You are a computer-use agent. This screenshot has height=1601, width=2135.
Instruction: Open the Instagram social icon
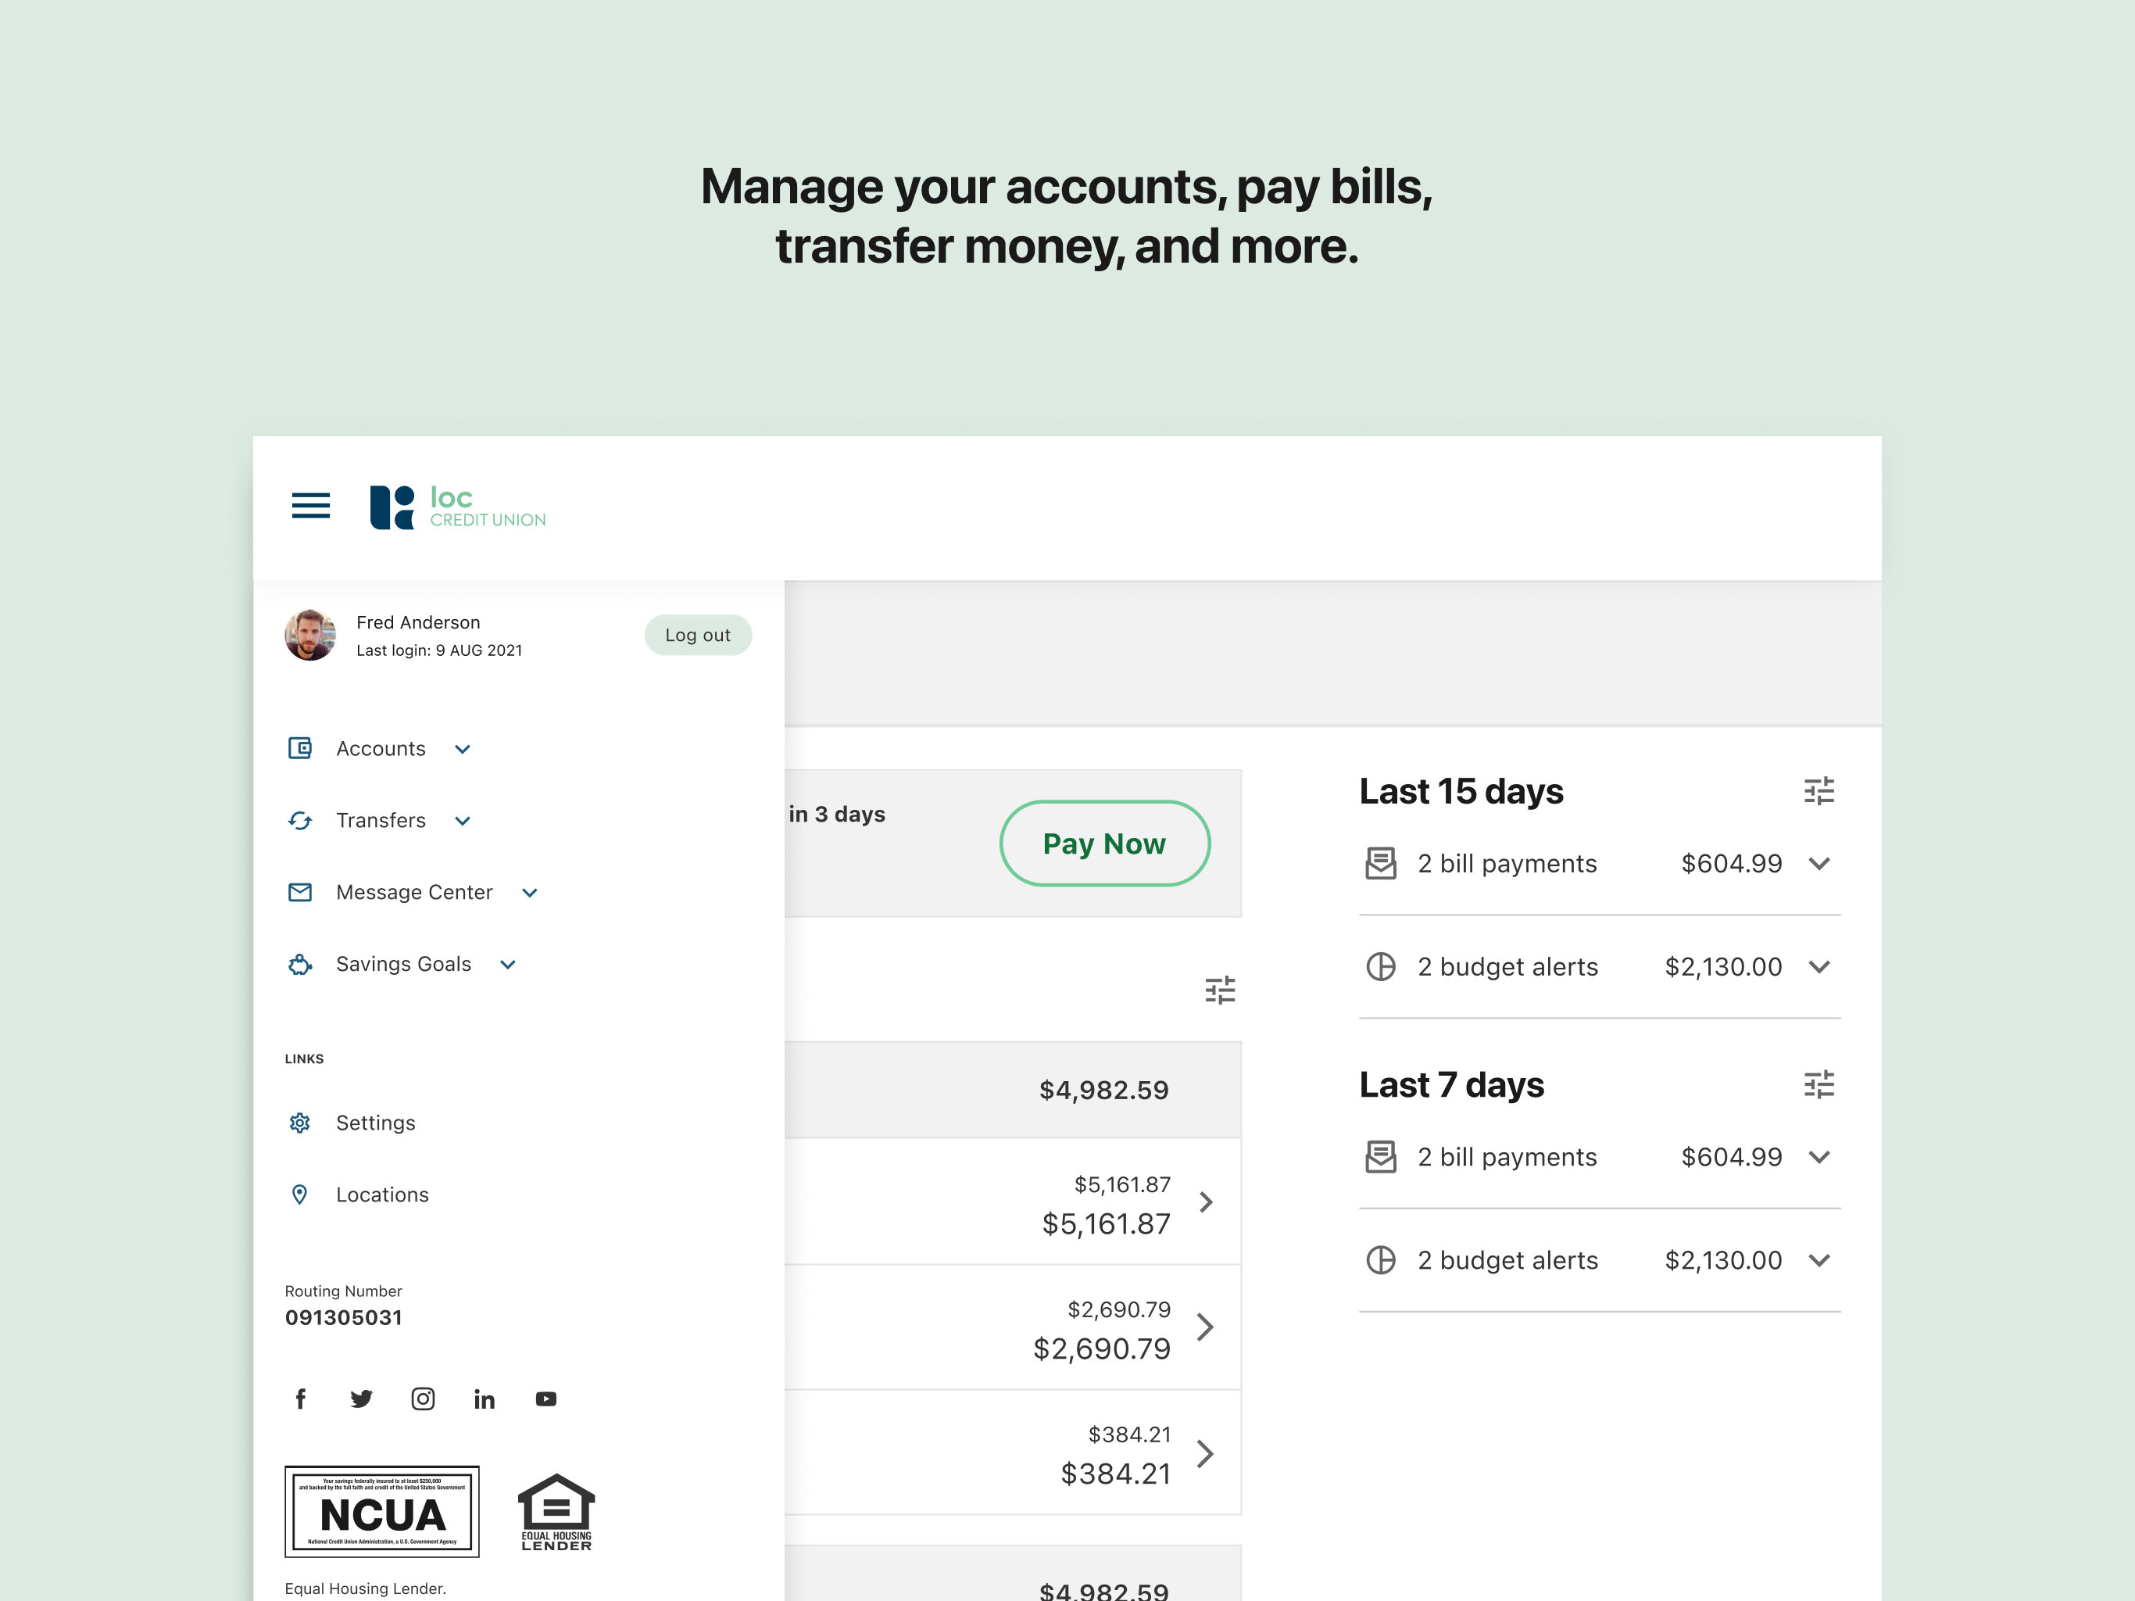[x=423, y=1399]
